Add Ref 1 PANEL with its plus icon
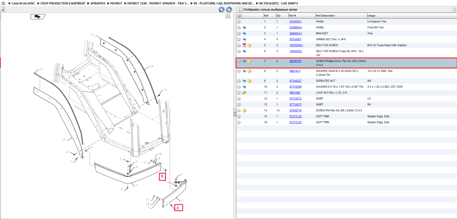The width and height of the screenshot is (457, 219). 239,21
